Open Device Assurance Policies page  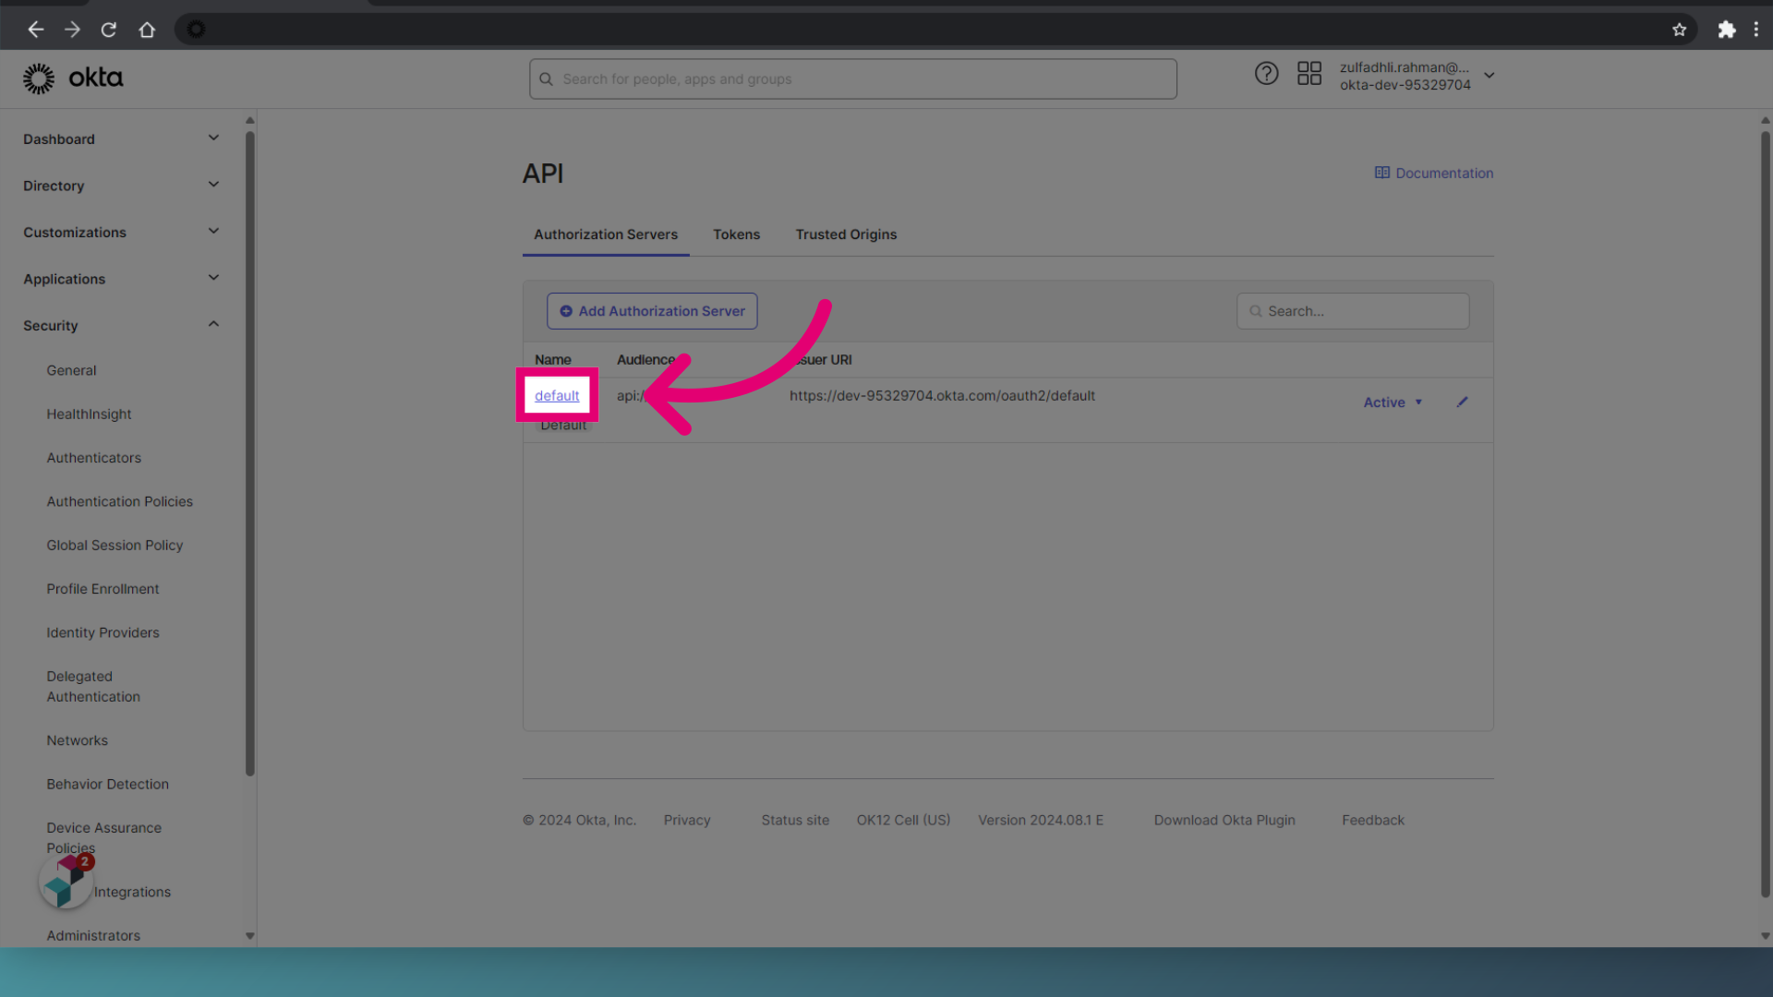pyautogui.click(x=103, y=837)
